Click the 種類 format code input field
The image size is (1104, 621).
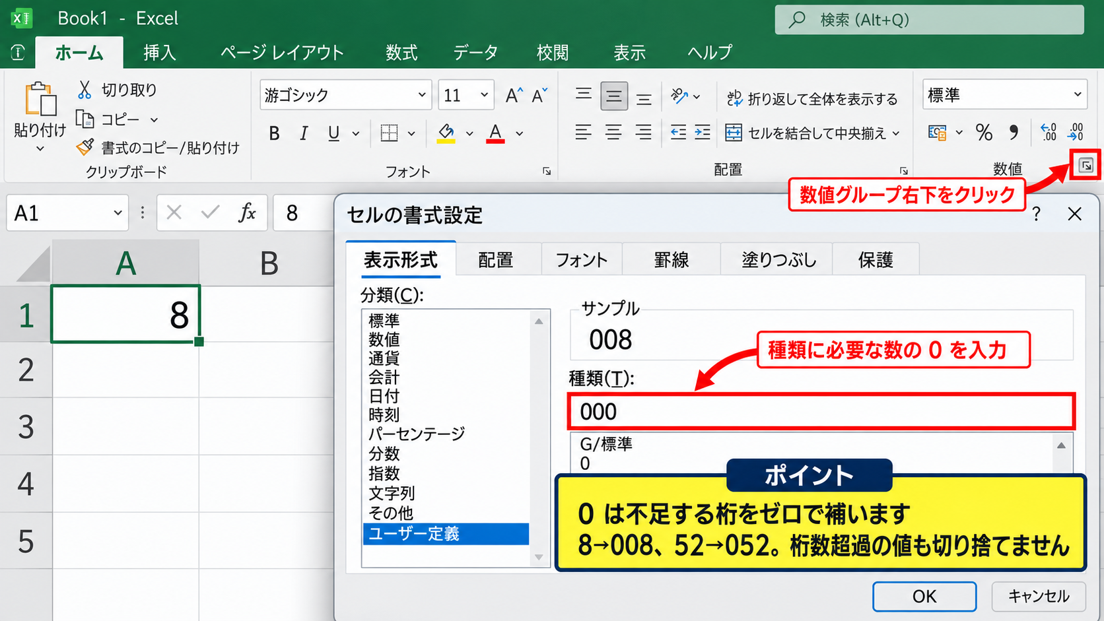821,412
